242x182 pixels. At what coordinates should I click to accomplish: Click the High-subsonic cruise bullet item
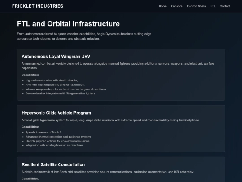tap(52, 80)
